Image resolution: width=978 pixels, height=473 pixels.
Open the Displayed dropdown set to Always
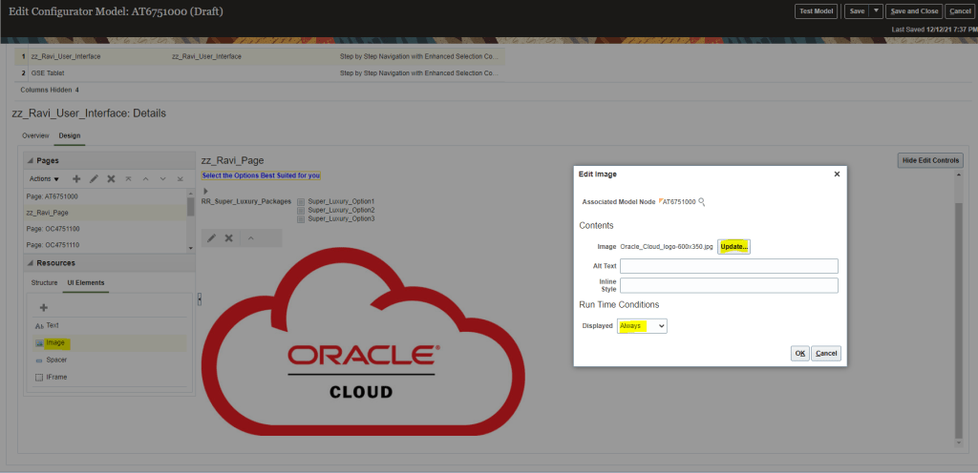coord(643,326)
